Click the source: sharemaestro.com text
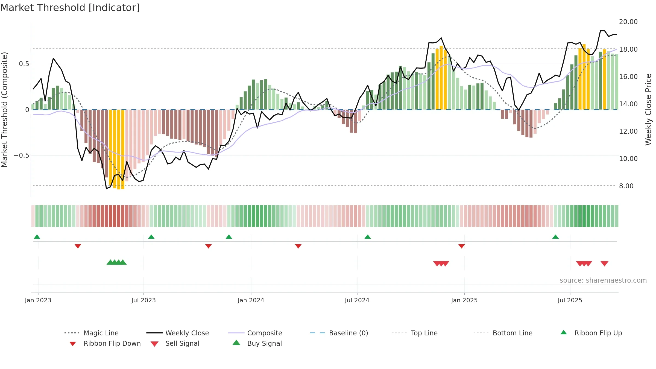This screenshot has height=369, width=656. pyautogui.click(x=603, y=280)
